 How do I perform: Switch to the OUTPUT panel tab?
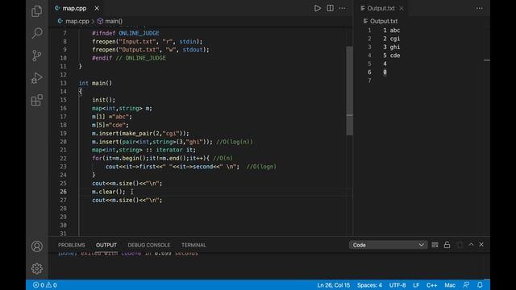click(106, 245)
